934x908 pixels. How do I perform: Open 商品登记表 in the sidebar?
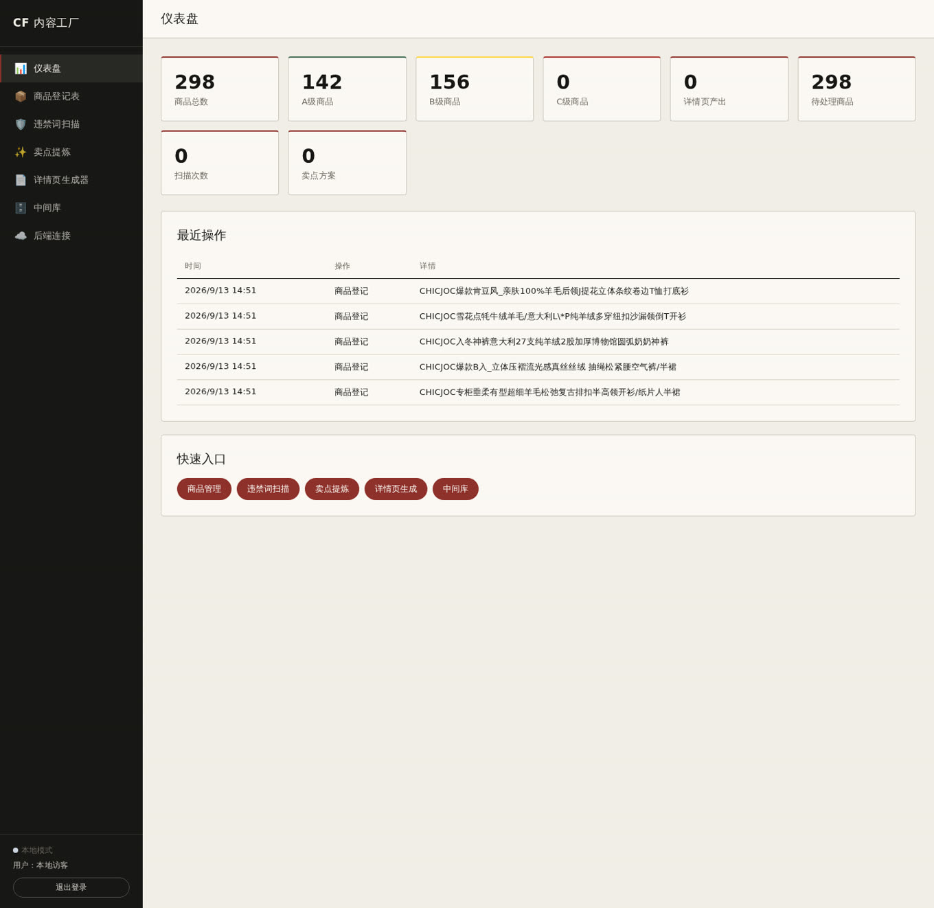point(71,97)
